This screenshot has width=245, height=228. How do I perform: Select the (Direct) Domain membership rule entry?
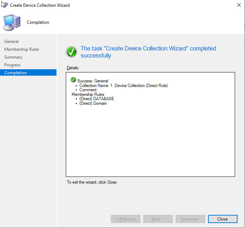(x=93, y=103)
